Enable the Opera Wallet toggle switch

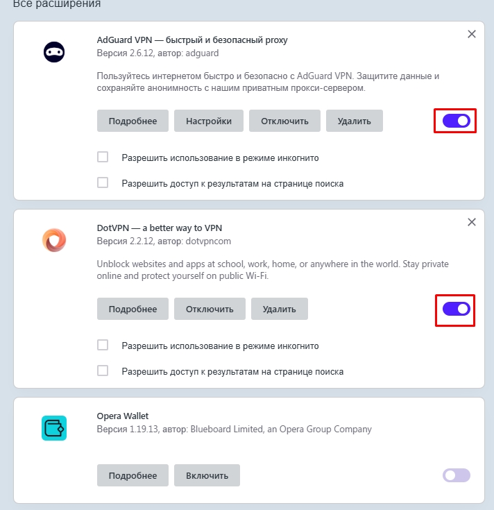[457, 475]
